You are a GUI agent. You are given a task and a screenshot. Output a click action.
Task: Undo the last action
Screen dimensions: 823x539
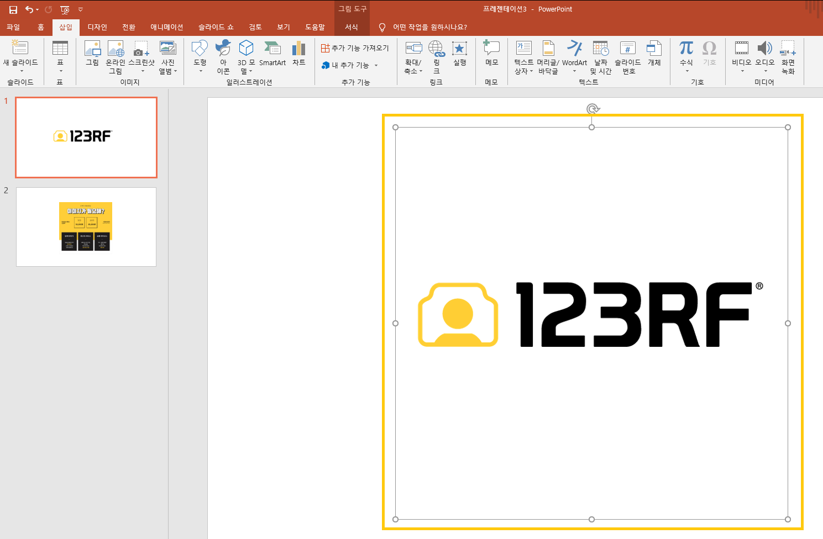coord(29,9)
